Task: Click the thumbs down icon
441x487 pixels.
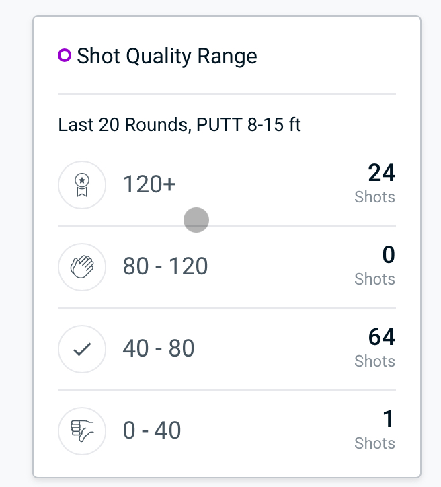Action: click(x=82, y=431)
